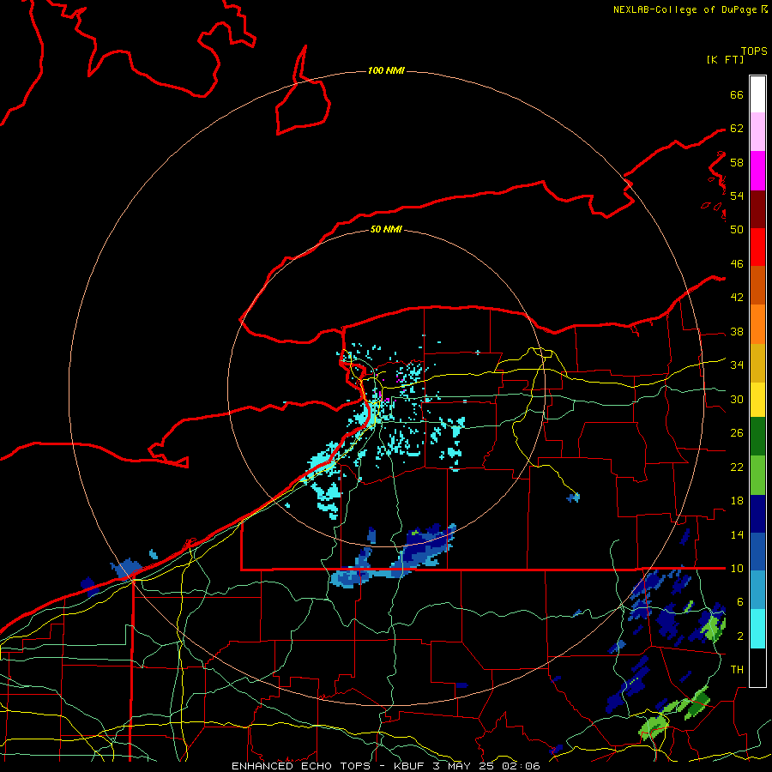Image resolution: width=772 pixels, height=772 pixels.
Task: Click the cyan swatch between 2 and 6
Action: (x=757, y=628)
